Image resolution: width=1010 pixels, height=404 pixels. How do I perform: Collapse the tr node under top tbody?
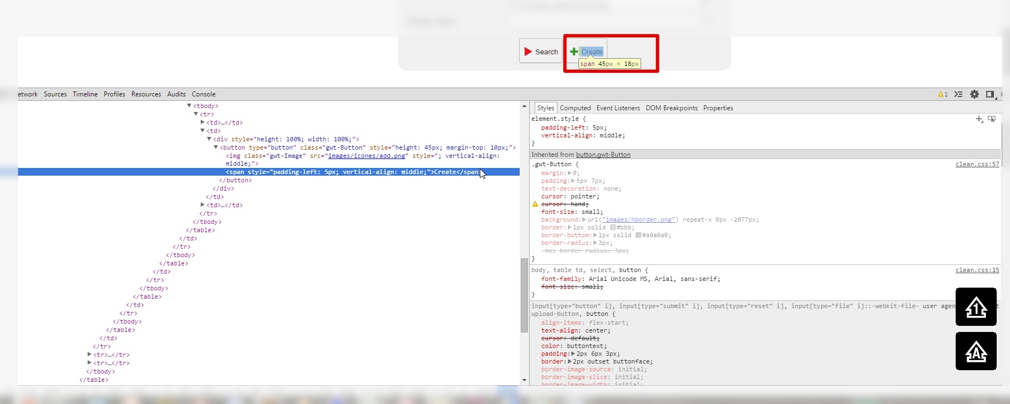coord(196,114)
